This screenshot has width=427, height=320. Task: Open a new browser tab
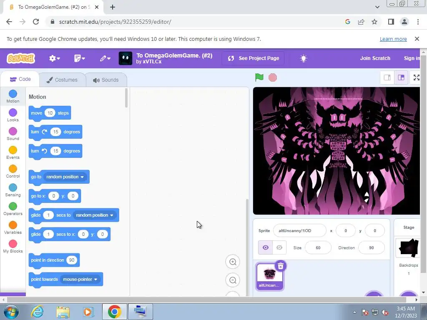coord(113,7)
